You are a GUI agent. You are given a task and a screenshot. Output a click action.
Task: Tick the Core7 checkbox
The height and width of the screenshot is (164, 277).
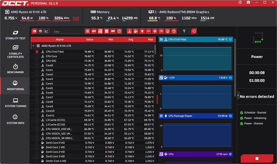(x=37, y=97)
